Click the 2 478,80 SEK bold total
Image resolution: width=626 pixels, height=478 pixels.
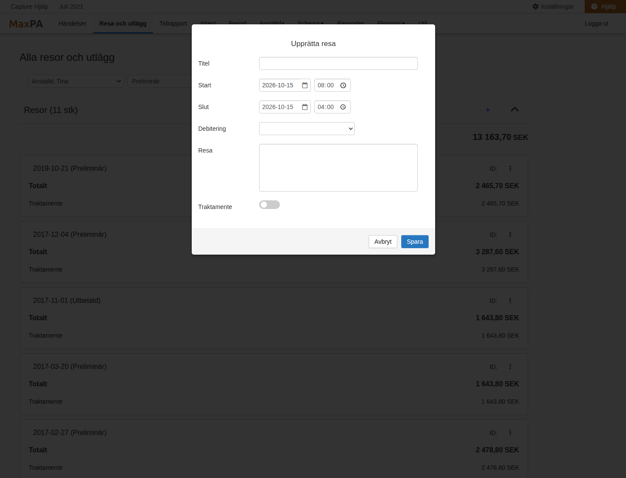click(497, 450)
